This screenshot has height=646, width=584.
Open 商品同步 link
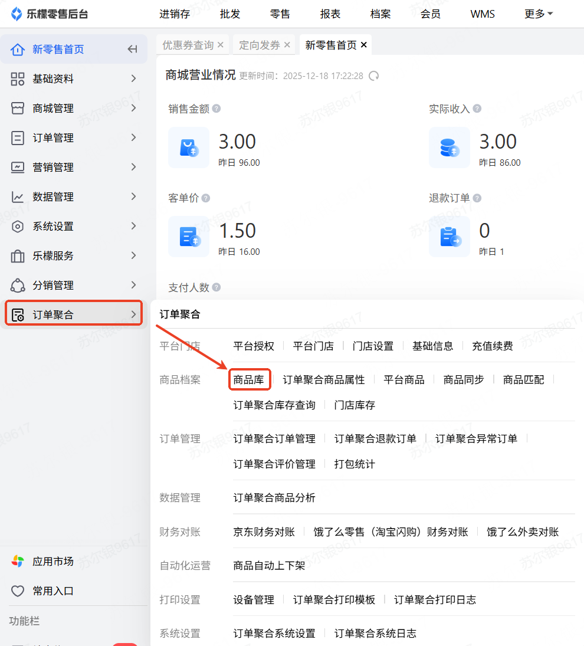coord(464,379)
